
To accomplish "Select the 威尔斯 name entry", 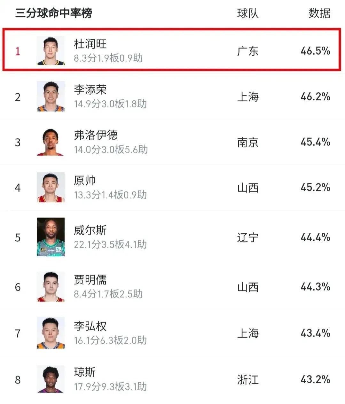I will click(90, 230).
